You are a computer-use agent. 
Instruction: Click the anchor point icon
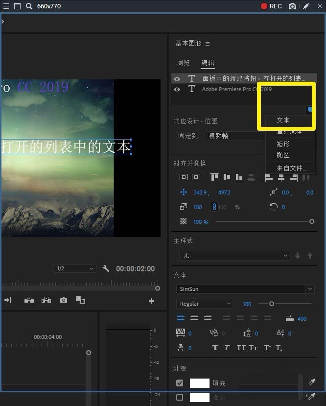274,192
